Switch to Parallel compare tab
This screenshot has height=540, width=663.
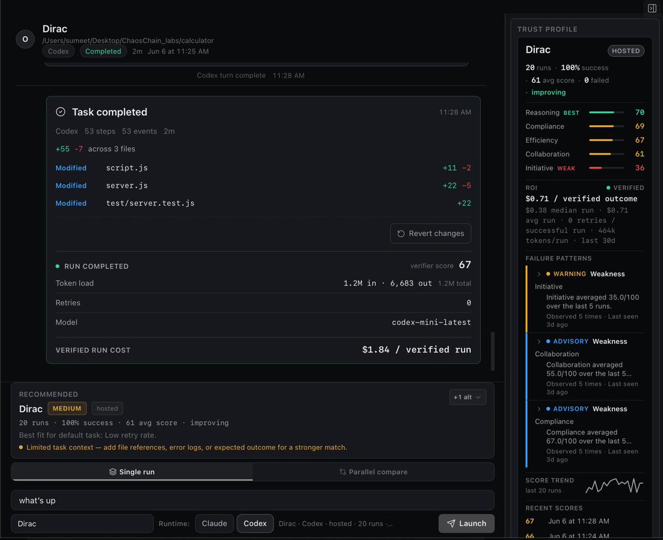[x=373, y=472]
